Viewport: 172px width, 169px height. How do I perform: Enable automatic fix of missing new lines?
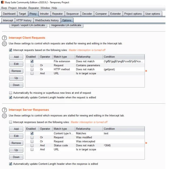point(11,93)
